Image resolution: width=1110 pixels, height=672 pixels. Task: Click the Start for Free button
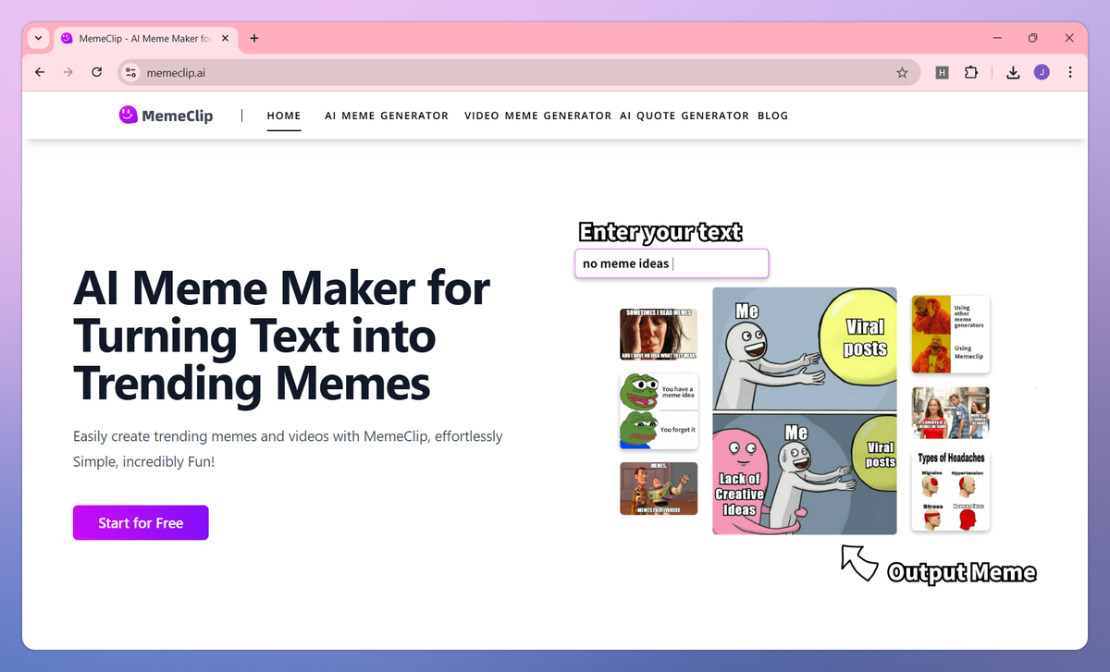[141, 522]
